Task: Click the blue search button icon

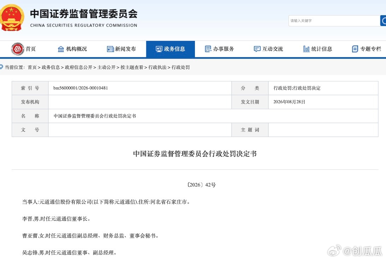Action: pyautogui.click(x=383, y=21)
